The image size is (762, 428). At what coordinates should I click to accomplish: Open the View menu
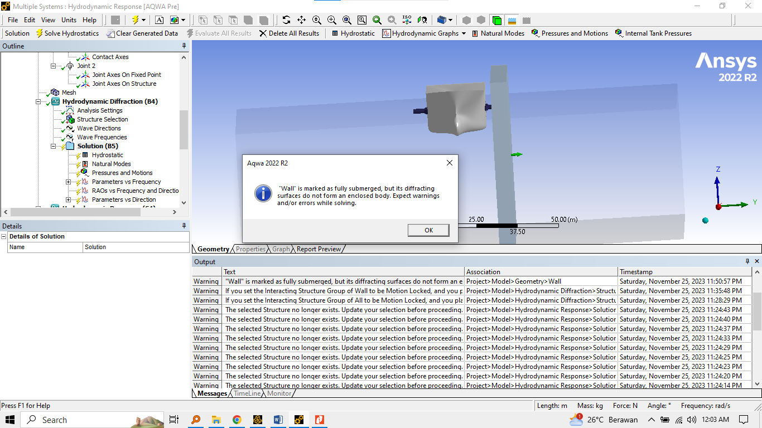pyautogui.click(x=49, y=20)
